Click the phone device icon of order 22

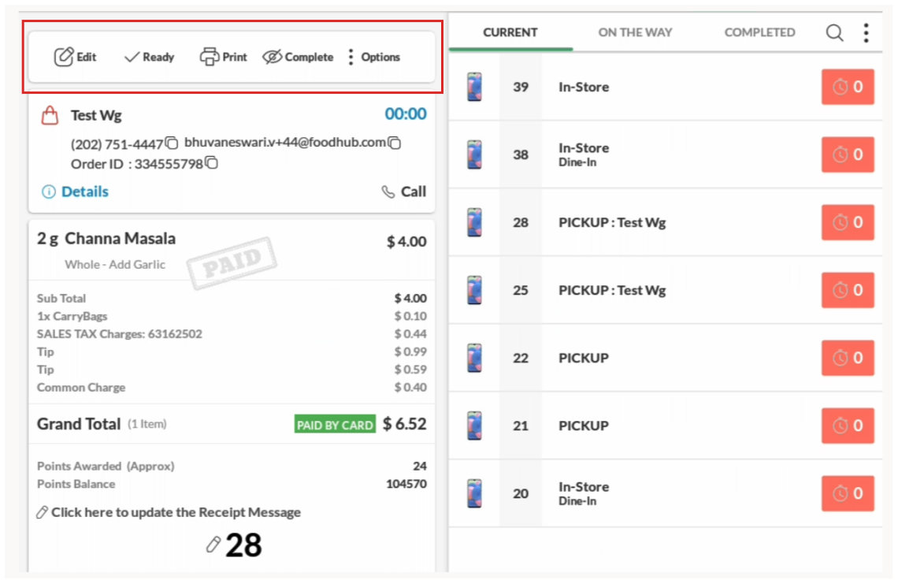pyautogui.click(x=474, y=358)
